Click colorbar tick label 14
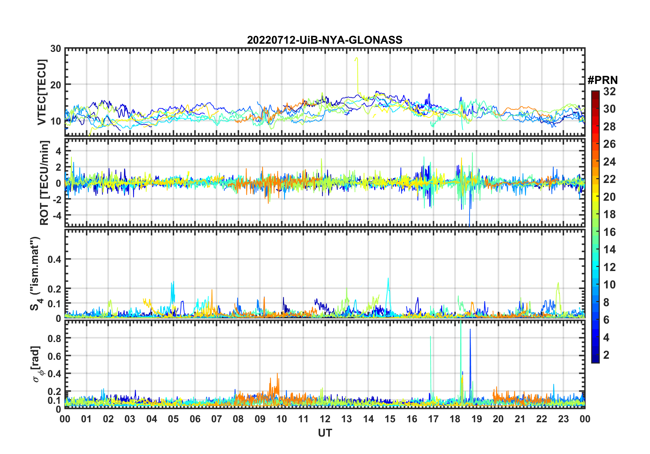Viewport: 650px width, 454px height. coord(609,249)
